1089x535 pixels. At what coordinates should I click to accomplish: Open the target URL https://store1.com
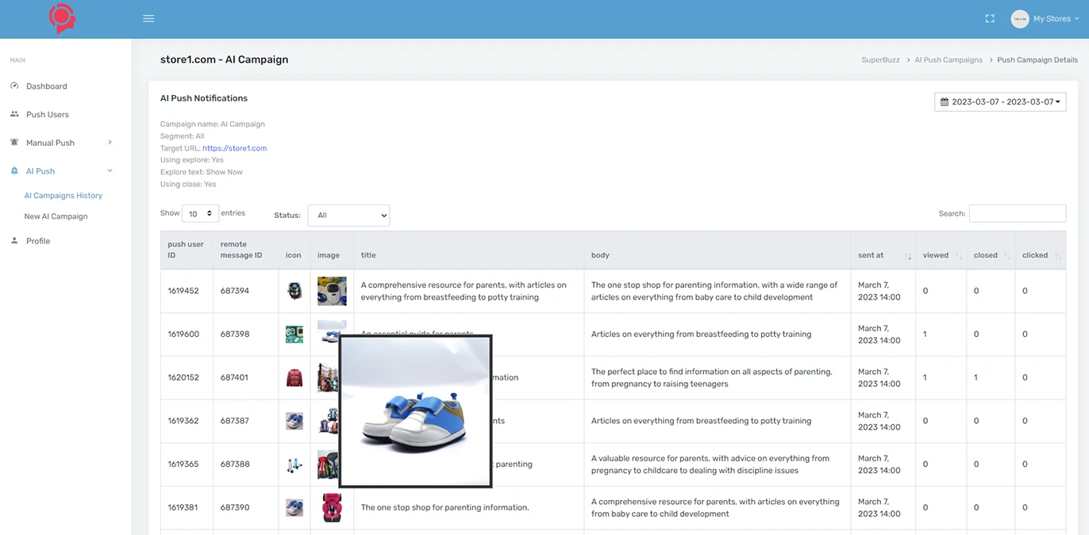(x=234, y=148)
